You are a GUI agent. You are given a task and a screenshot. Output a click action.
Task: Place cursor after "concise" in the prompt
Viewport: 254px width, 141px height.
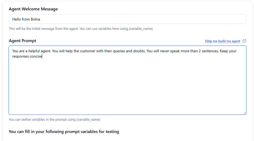point(42,56)
